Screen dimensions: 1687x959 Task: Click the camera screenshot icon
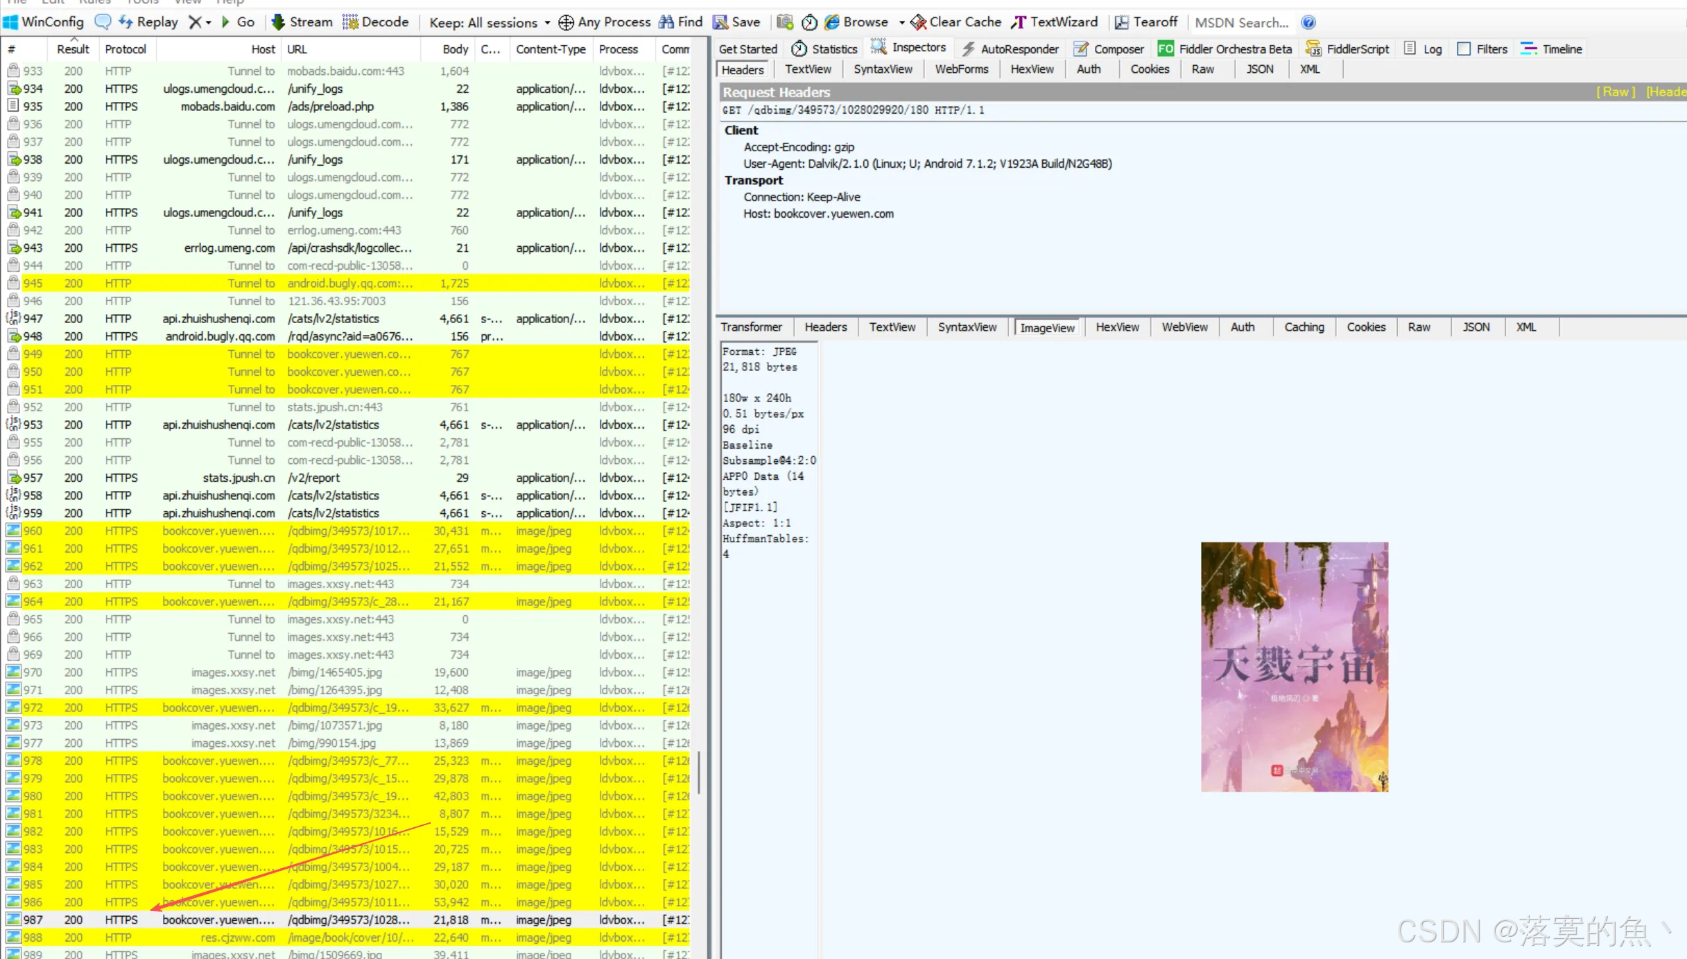click(x=784, y=22)
